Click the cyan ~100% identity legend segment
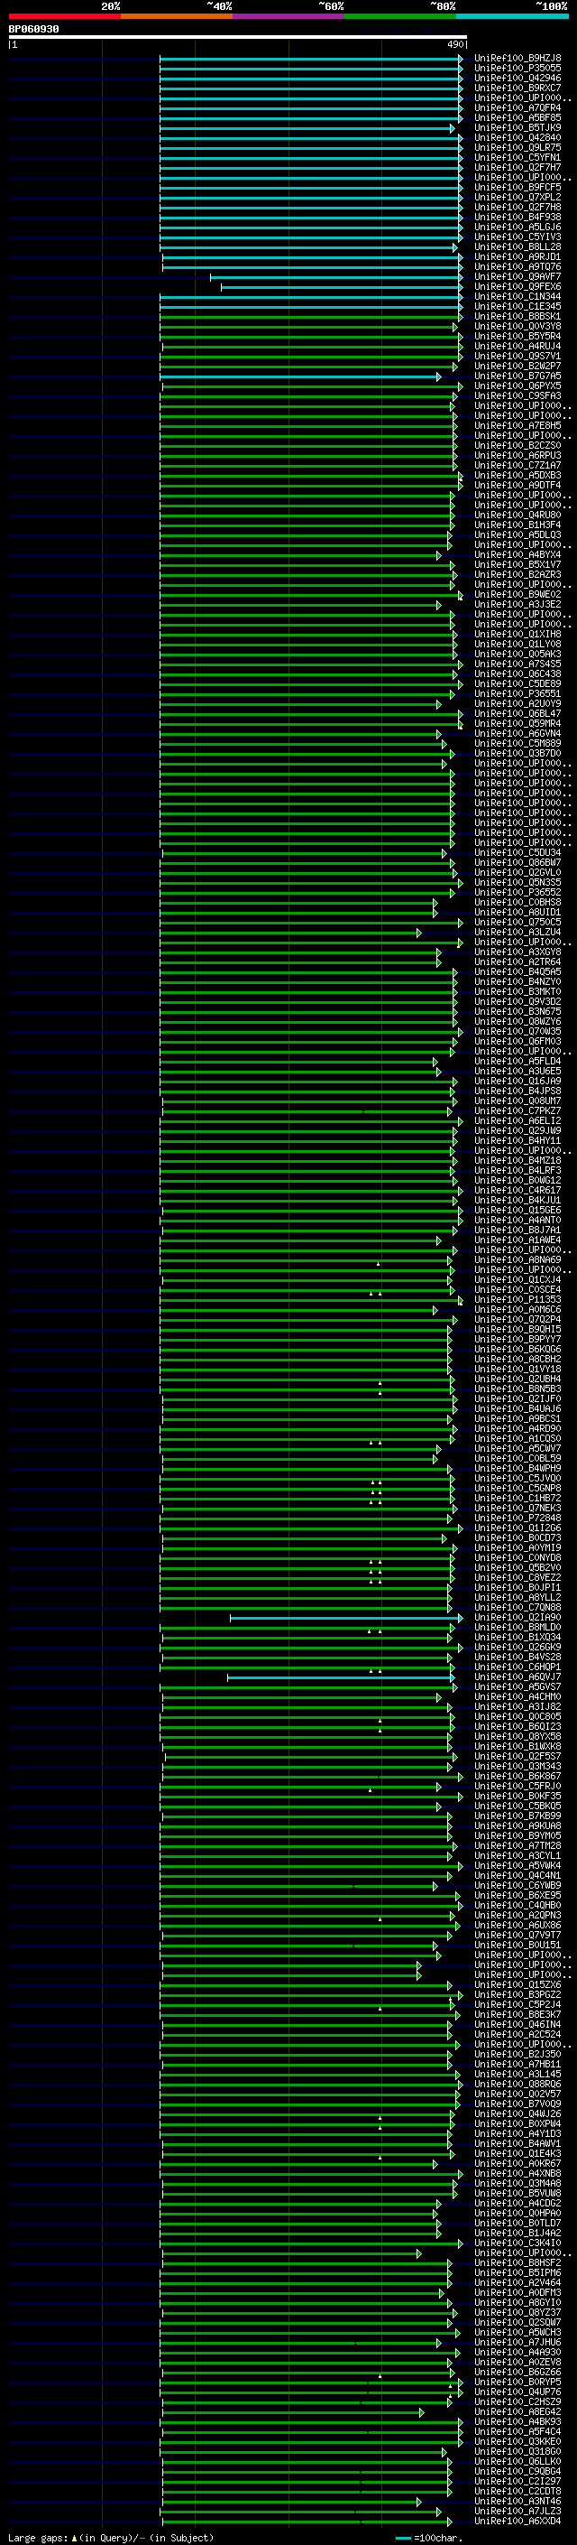This screenshot has width=577, height=2545. coord(512,16)
